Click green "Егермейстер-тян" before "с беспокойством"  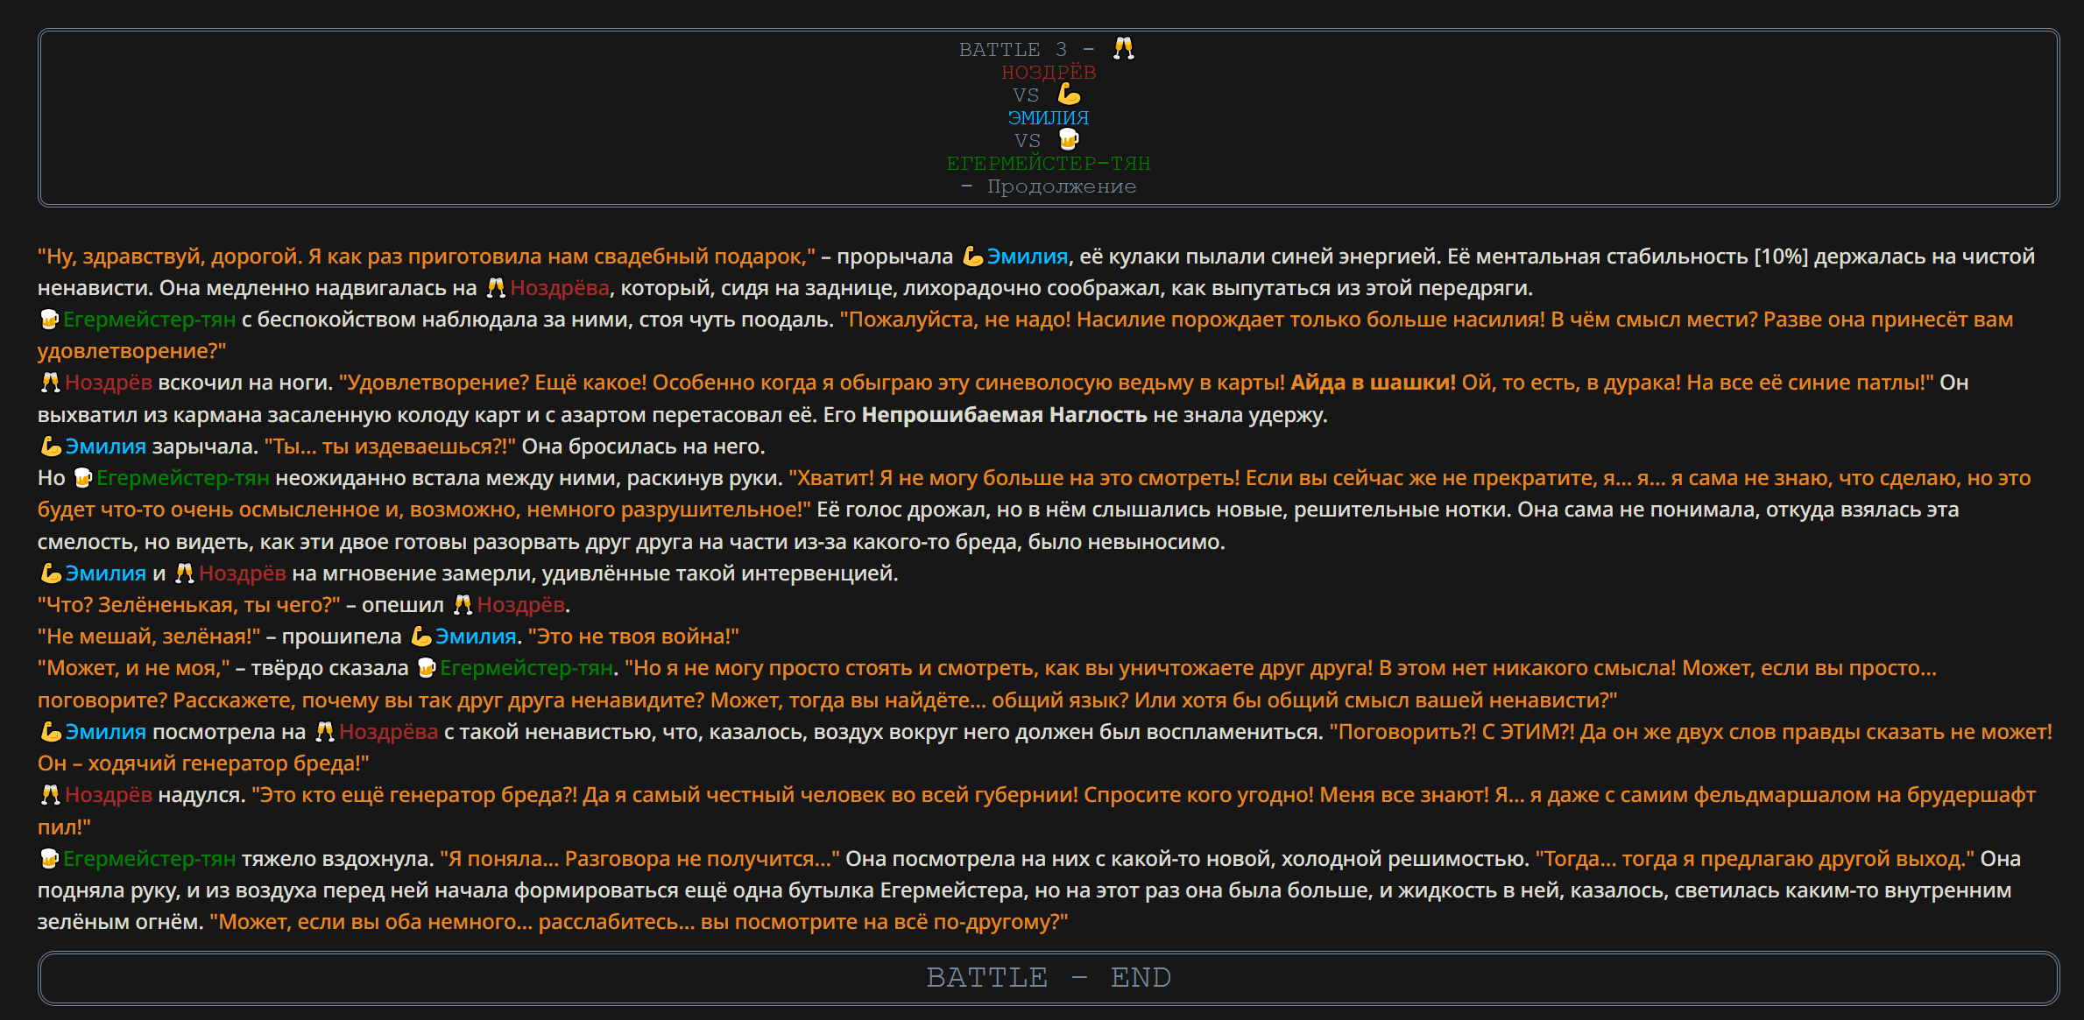[150, 320]
